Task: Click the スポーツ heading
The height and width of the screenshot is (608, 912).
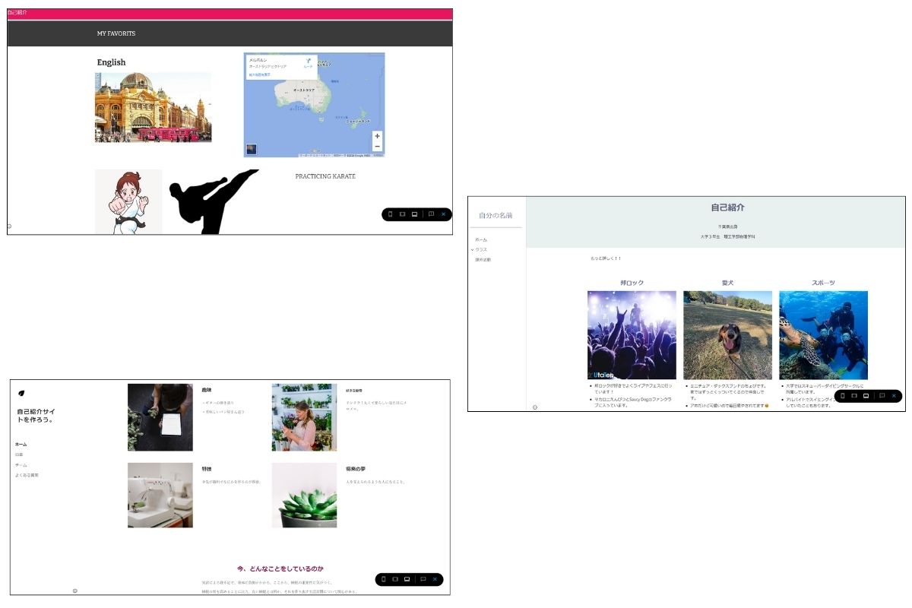Action: click(x=823, y=283)
